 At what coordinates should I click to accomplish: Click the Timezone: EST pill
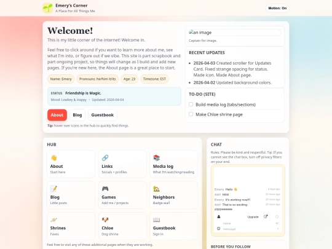pos(154,79)
